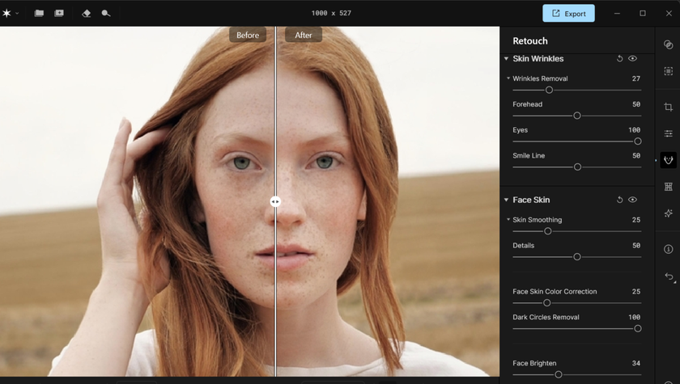
Task: Click the Details value 50
Action: click(x=635, y=246)
